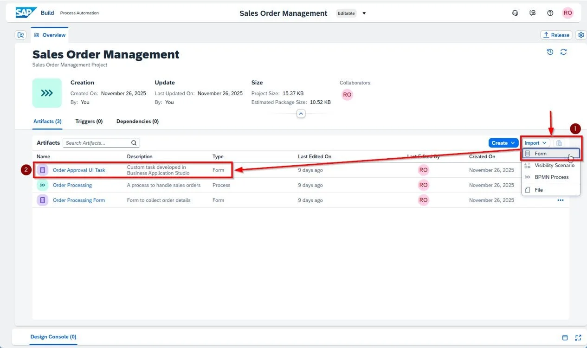
Task: Open the project version dropdown arrow near Editable
Action: [x=364, y=13]
